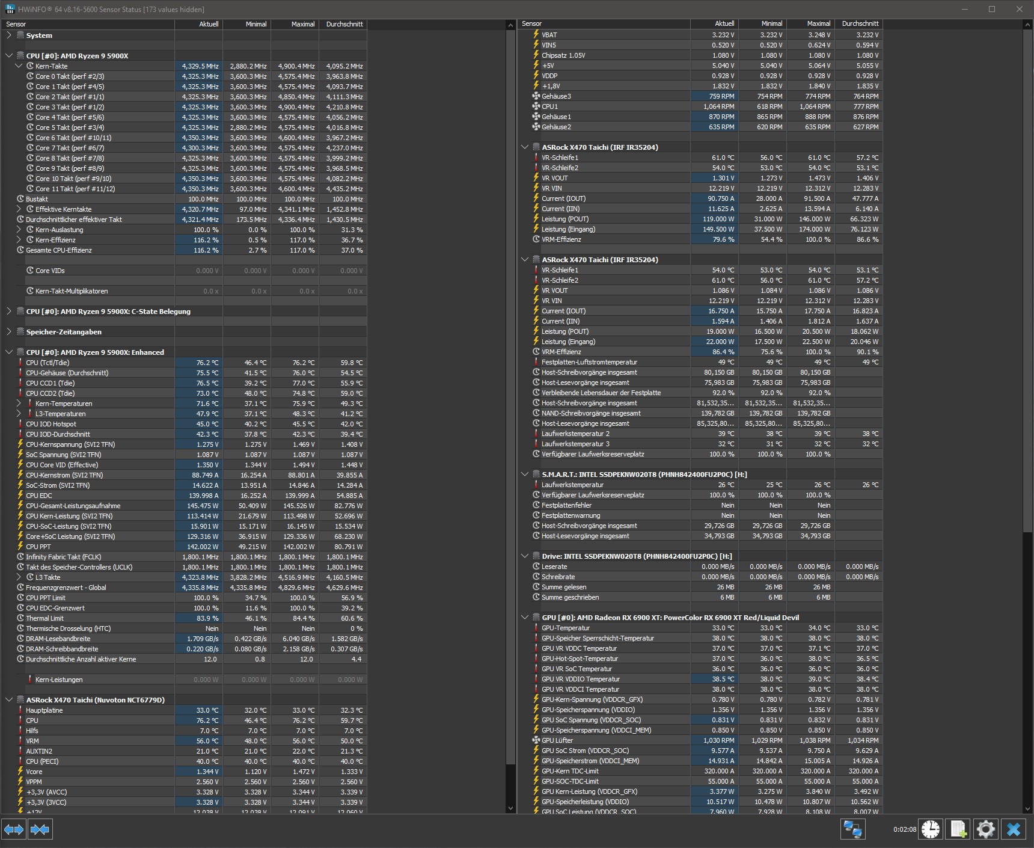Expand the Speicher-Zeitangaben group
The image size is (1034, 848).
click(x=9, y=332)
